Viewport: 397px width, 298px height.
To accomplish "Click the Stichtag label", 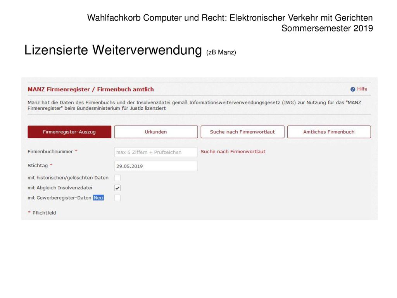I will pyautogui.click(x=38, y=165).
